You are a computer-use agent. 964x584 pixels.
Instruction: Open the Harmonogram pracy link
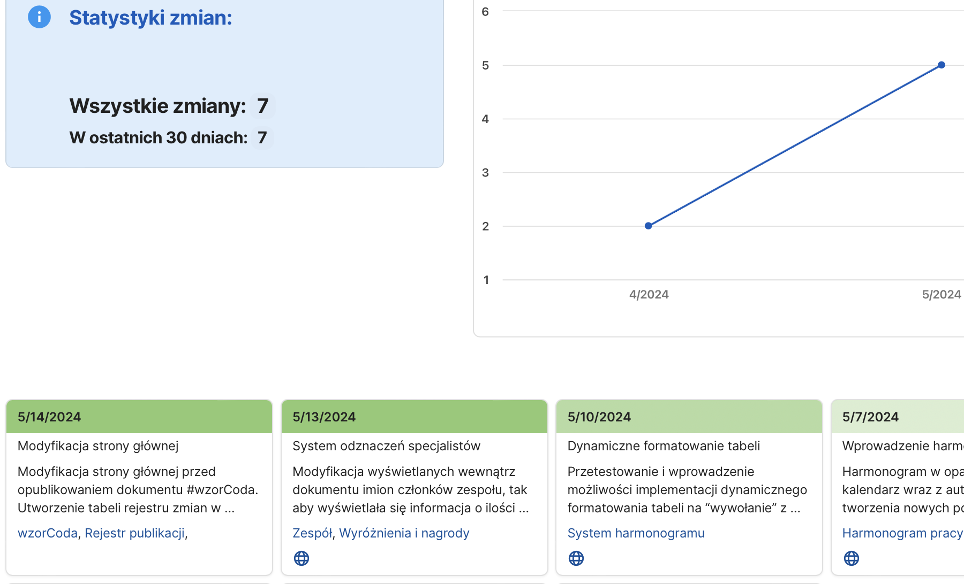point(902,533)
